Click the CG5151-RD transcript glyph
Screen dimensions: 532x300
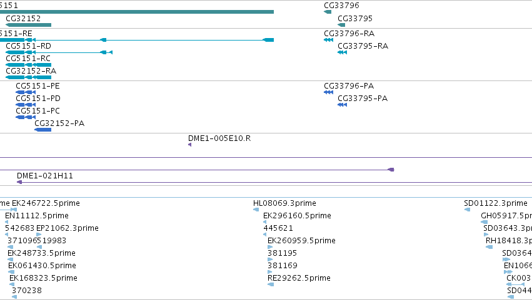(x=59, y=52)
